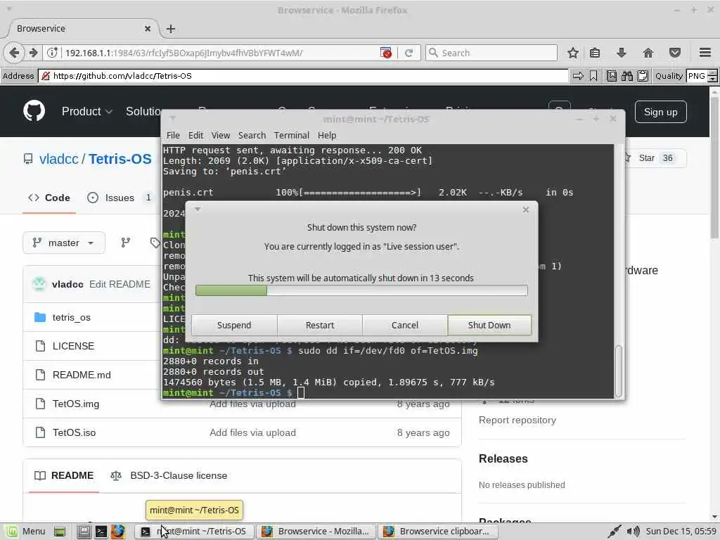
Task: Select the README tab
Action: coord(64,475)
